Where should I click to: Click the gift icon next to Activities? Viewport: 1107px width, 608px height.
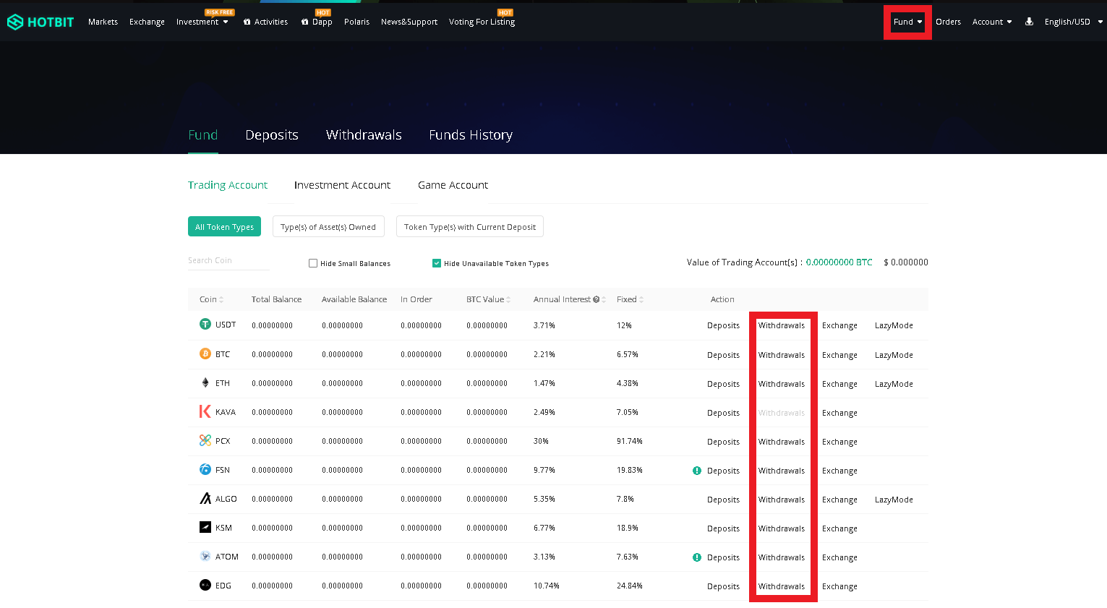(247, 22)
